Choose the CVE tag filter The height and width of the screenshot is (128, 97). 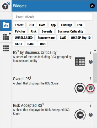[x=80, y=25]
